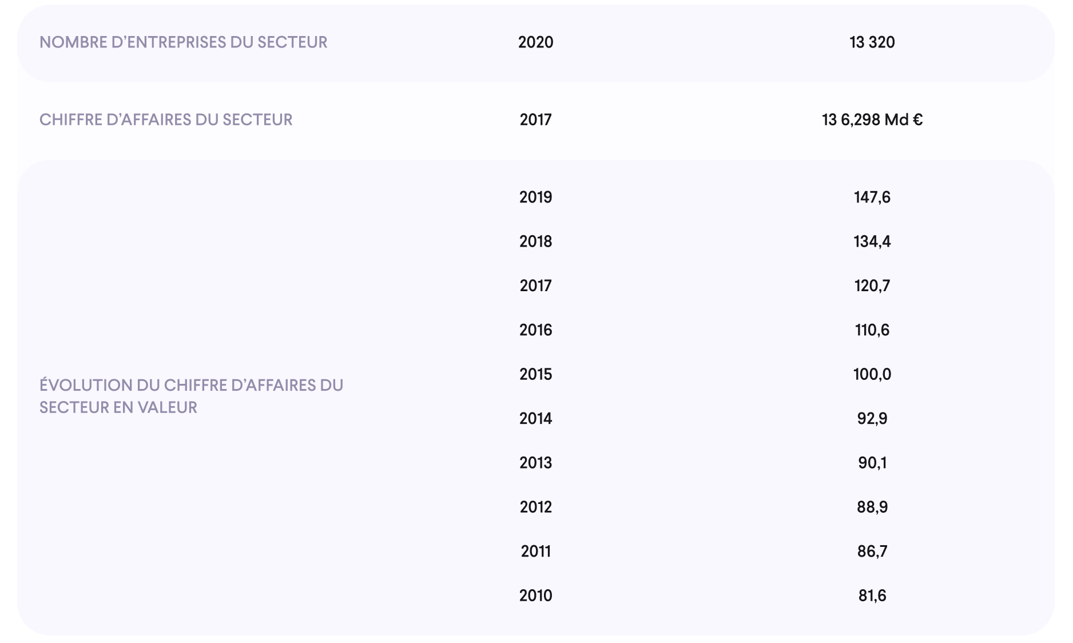Select the 'Chiffre d'affaires du secteur' heading

(166, 120)
